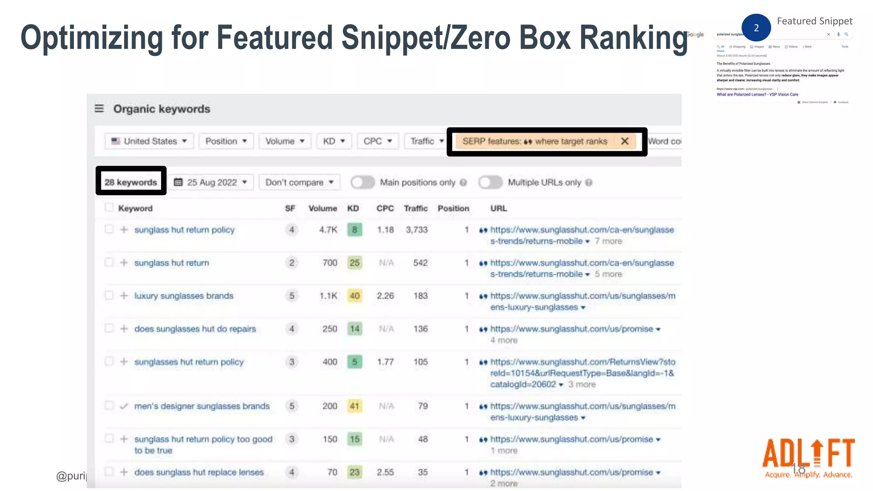The width and height of the screenshot is (873, 491).
Task: Open the Volume filter dropdown
Action: click(x=285, y=141)
